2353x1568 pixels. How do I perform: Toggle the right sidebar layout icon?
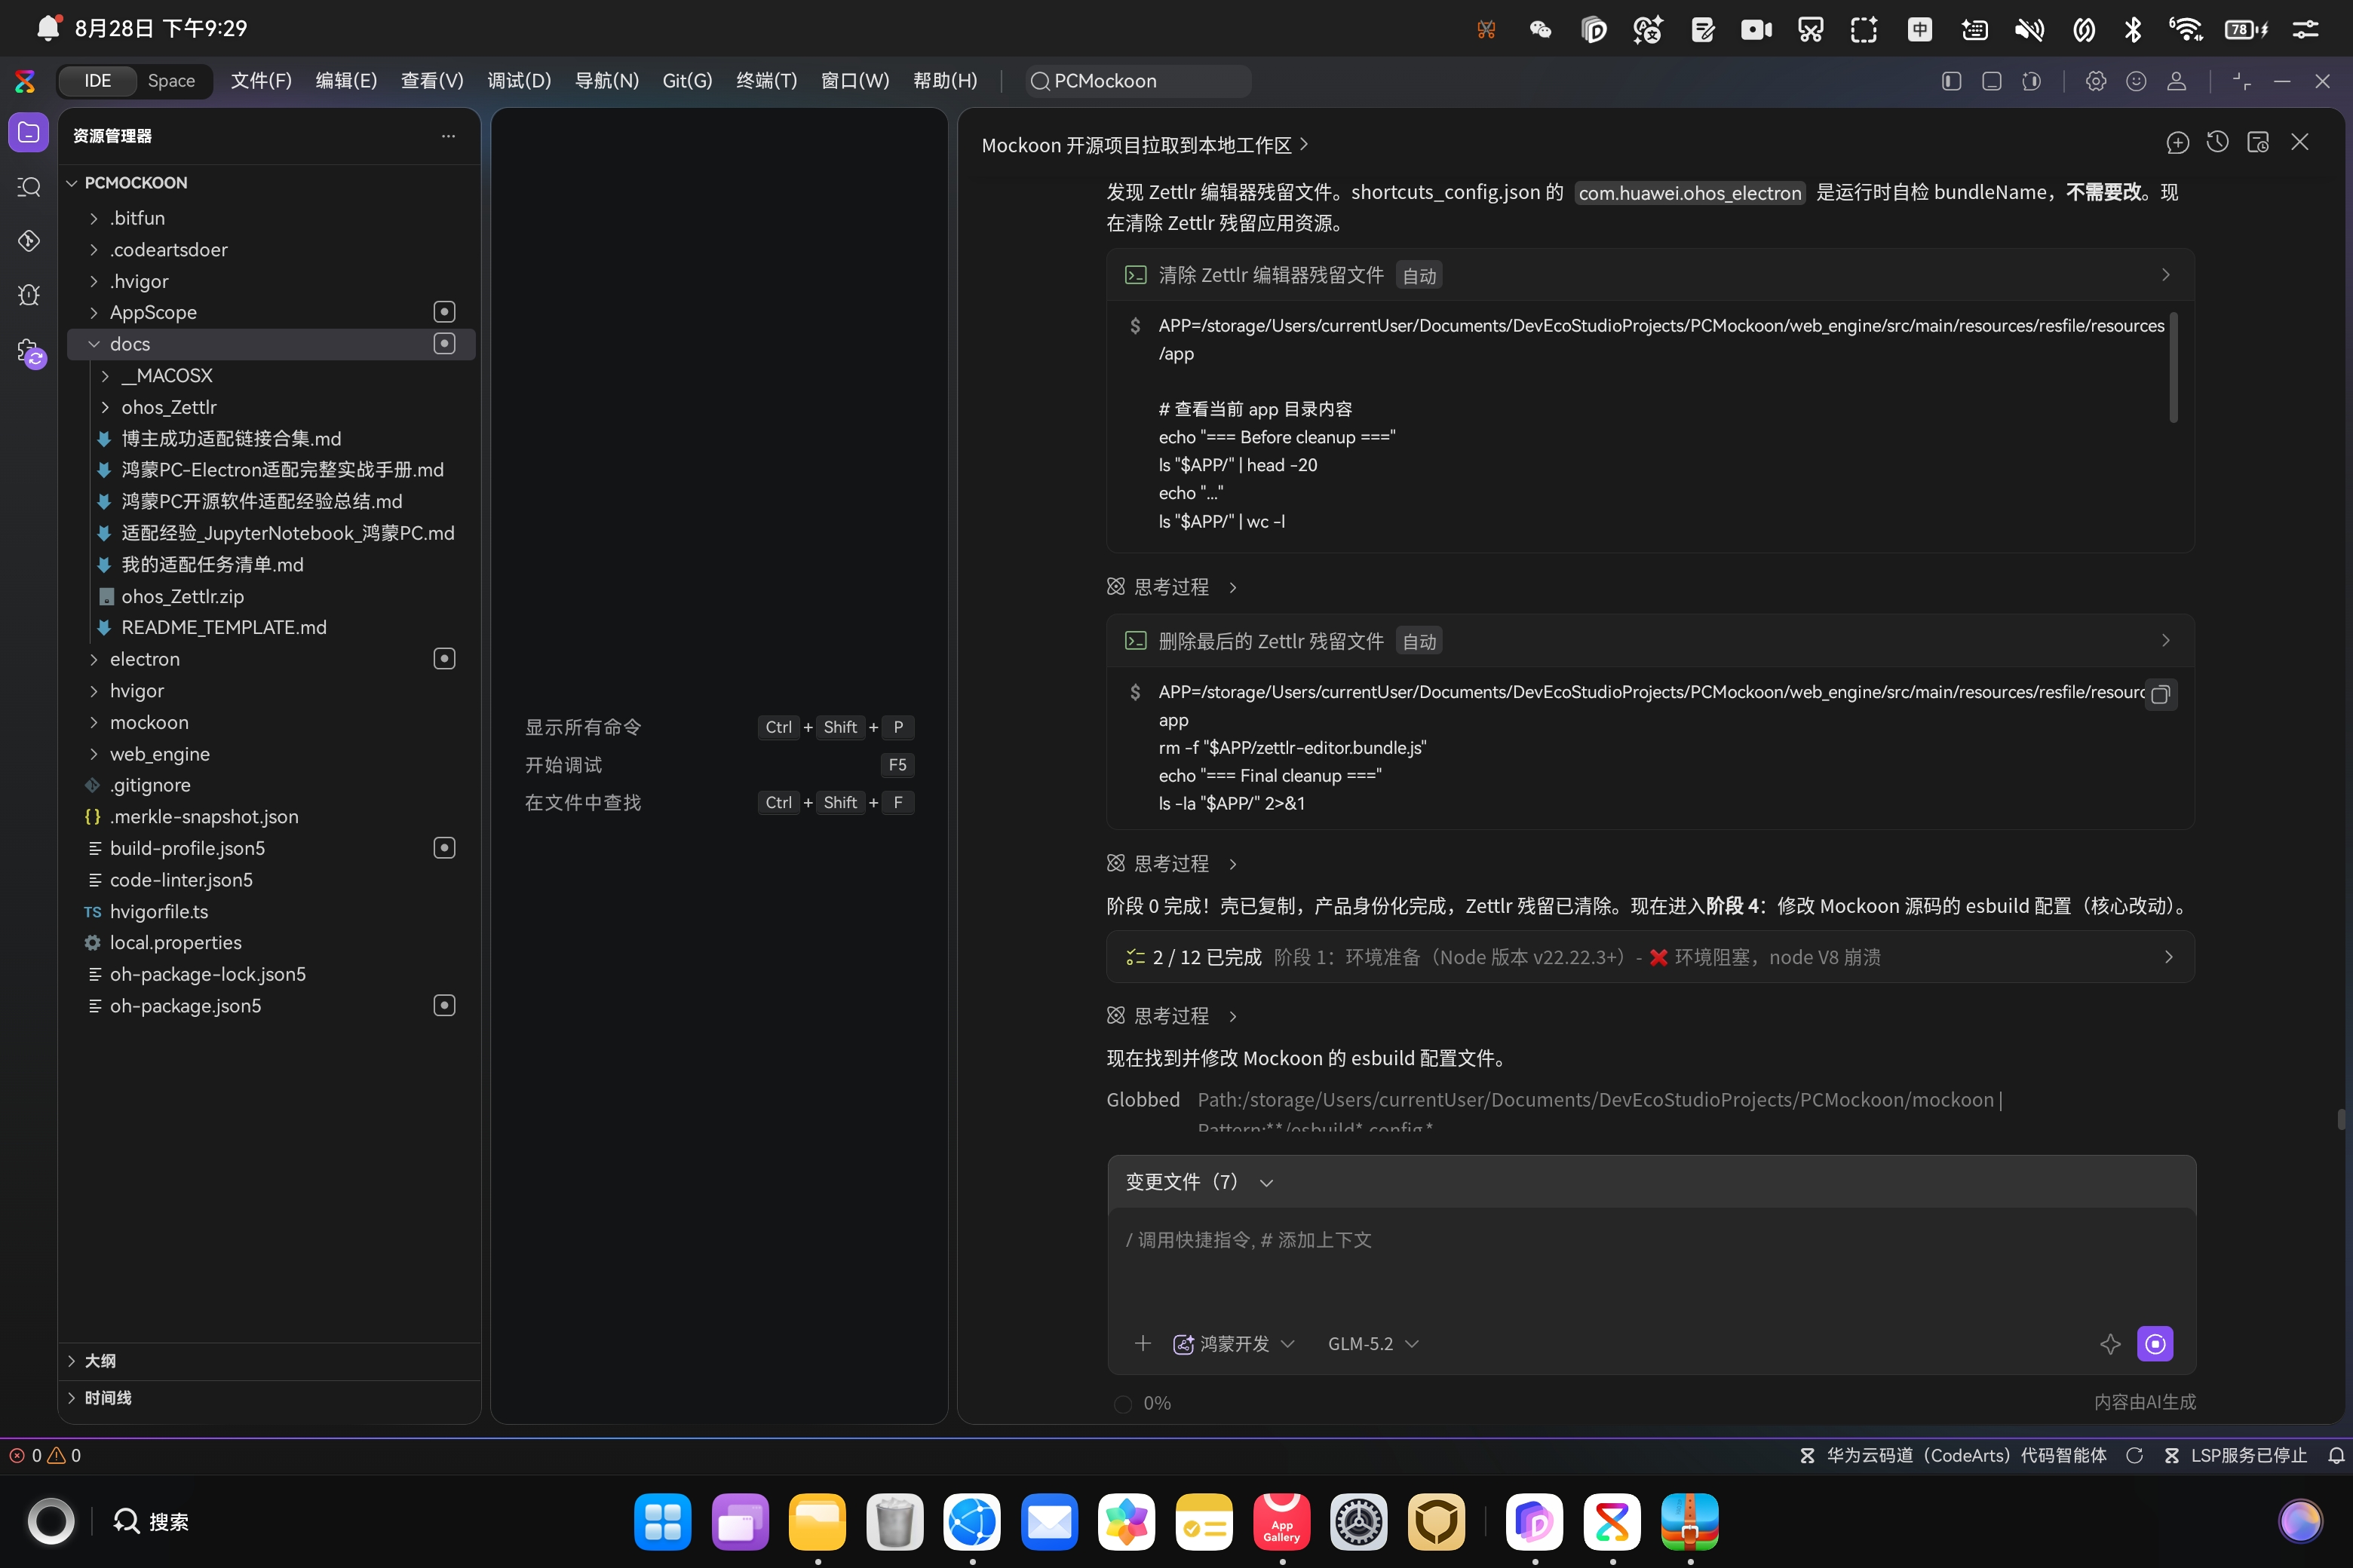(2031, 81)
